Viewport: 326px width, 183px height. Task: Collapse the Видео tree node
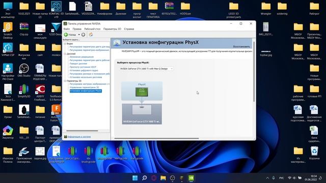65,44
